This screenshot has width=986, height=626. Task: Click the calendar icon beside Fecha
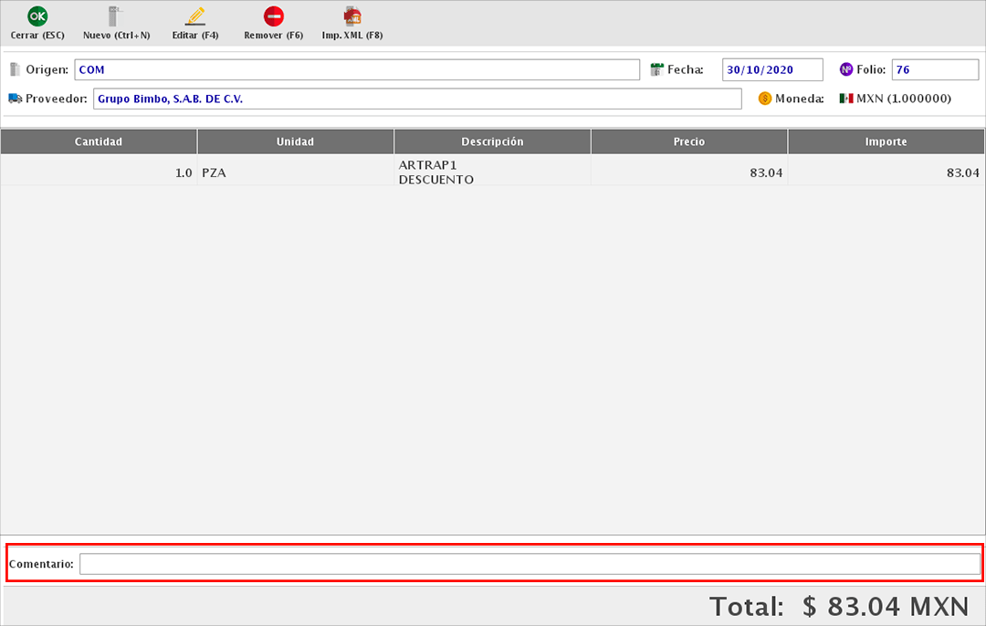[656, 69]
